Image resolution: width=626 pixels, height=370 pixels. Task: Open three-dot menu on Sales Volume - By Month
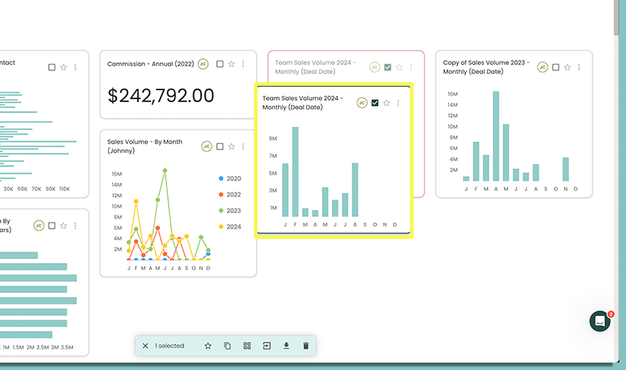pos(243,147)
